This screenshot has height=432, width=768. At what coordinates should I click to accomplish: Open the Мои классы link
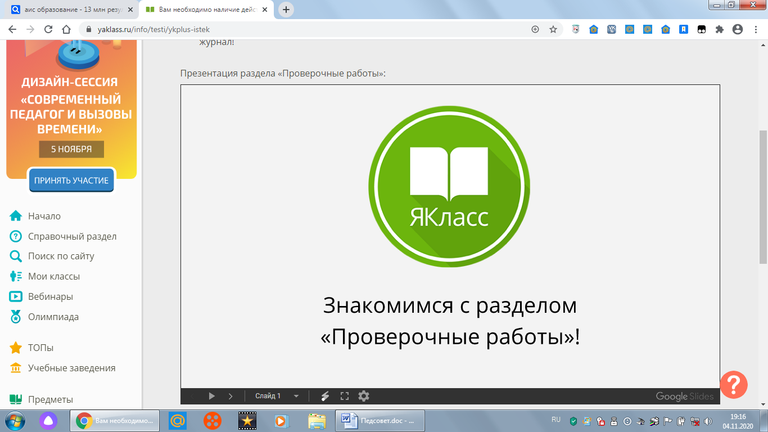coord(54,276)
